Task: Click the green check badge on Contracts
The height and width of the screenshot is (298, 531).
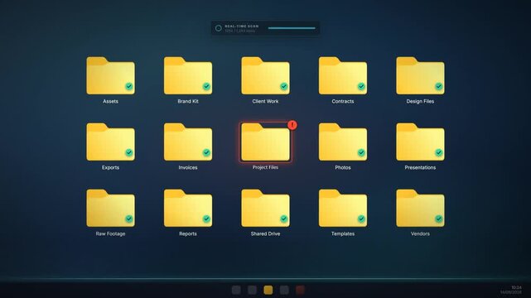Action: (361, 86)
